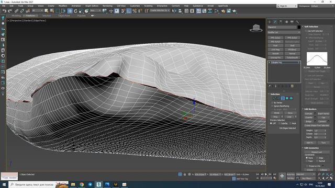This screenshot has width=335, height=188.
Task: Open the Display panel tab
Action: click(292, 22)
